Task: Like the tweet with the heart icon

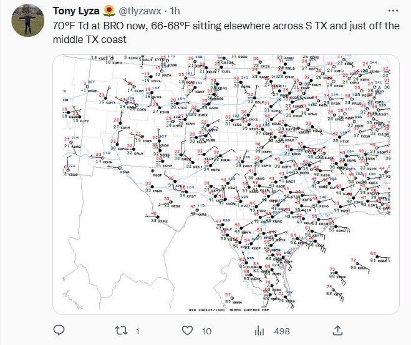Action: tap(188, 330)
